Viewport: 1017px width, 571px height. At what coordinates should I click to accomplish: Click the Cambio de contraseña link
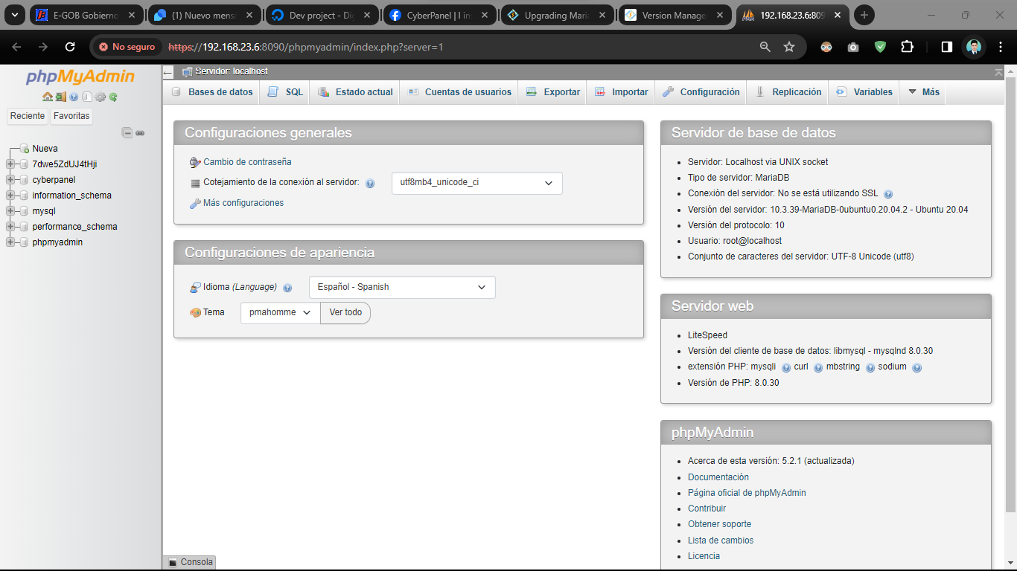click(x=247, y=162)
